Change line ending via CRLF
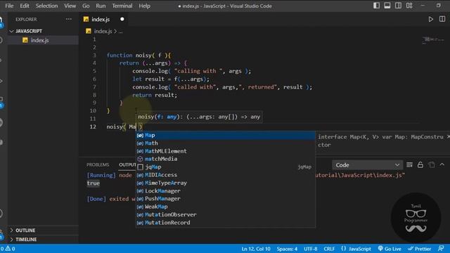The image size is (450, 253). [329, 249]
